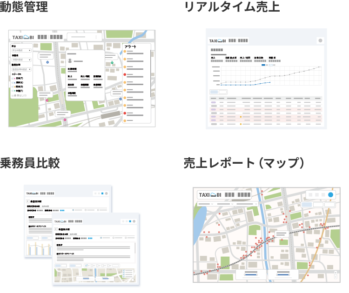Click the profile circle in リアルタイム売上 header
The image size is (349, 293).
click(x=320, y=40)
